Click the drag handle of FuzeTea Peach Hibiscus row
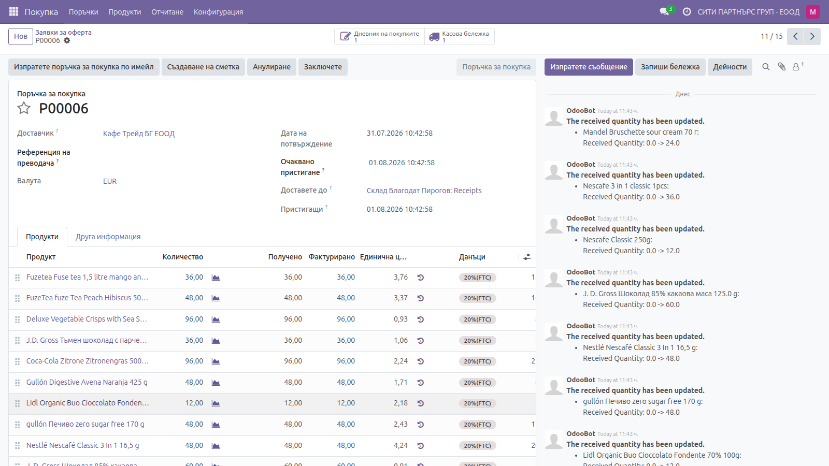 click(x=17, y=298)
